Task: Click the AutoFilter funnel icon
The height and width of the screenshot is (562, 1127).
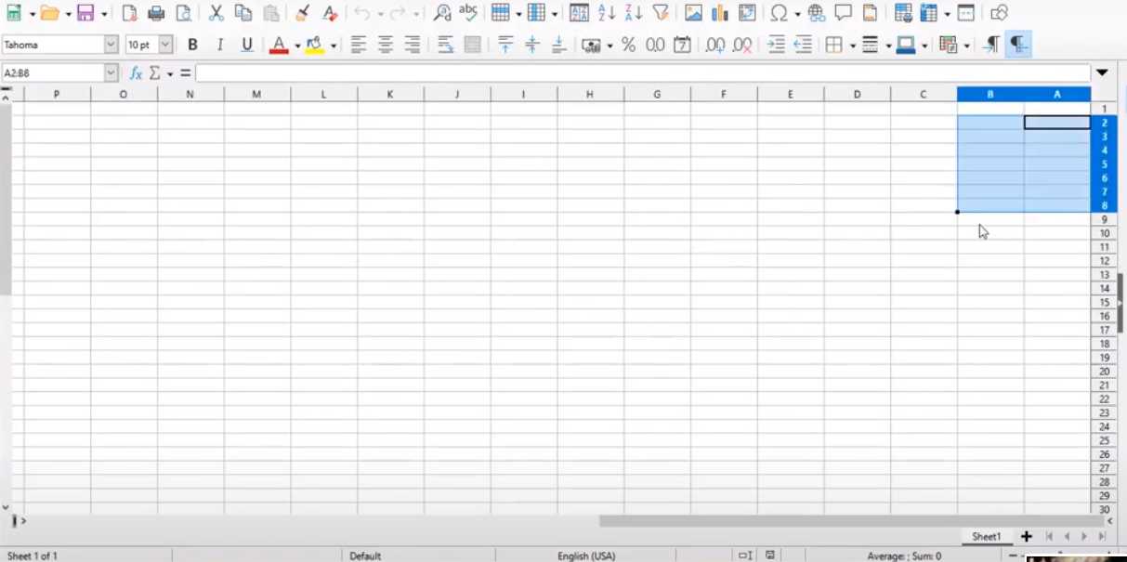Action: click(x=661, y=13)
